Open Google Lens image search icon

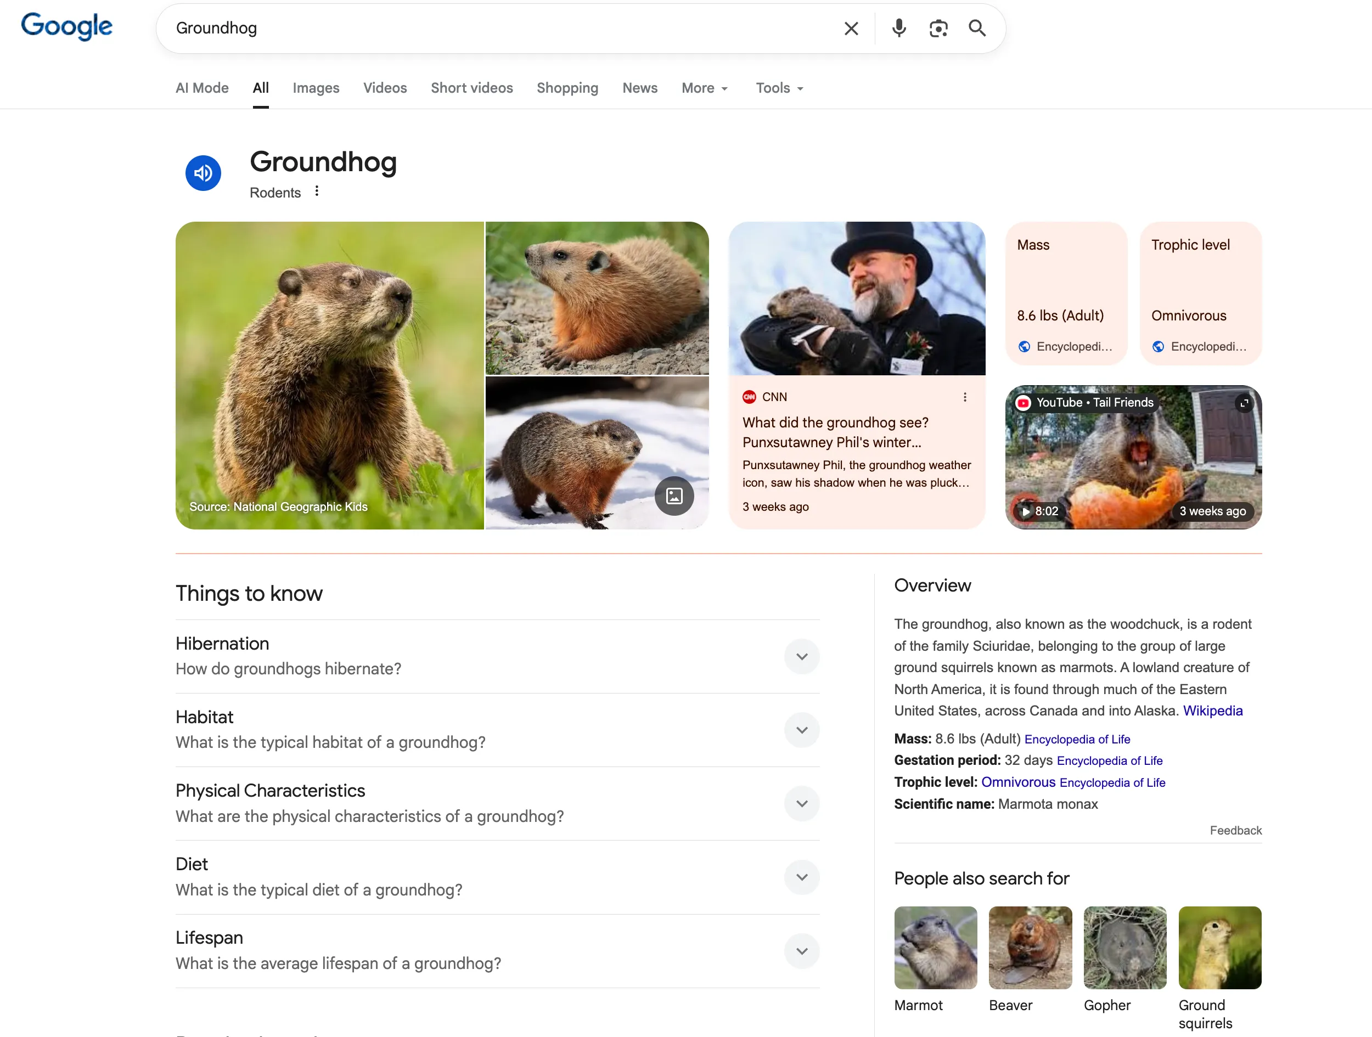(938, 29)
